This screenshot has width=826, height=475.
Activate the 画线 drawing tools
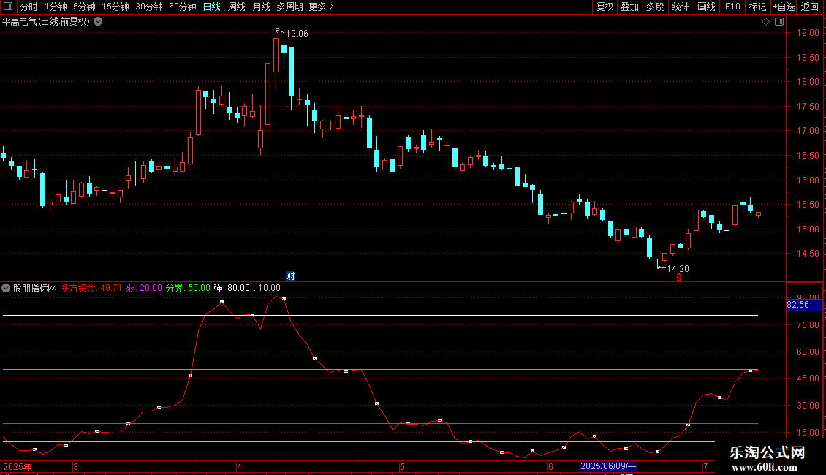[x=706, y=7]
